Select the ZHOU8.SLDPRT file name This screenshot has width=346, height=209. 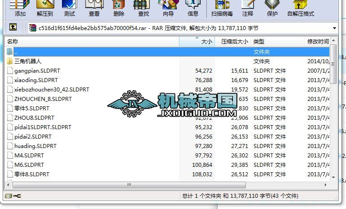point(34,118)
